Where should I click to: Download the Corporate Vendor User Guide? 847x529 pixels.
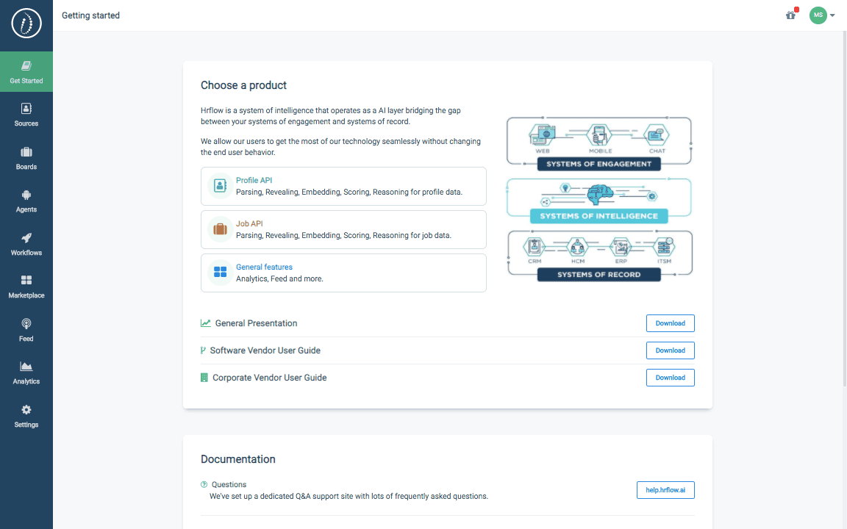pyautogui.click(x=670, y=377)
